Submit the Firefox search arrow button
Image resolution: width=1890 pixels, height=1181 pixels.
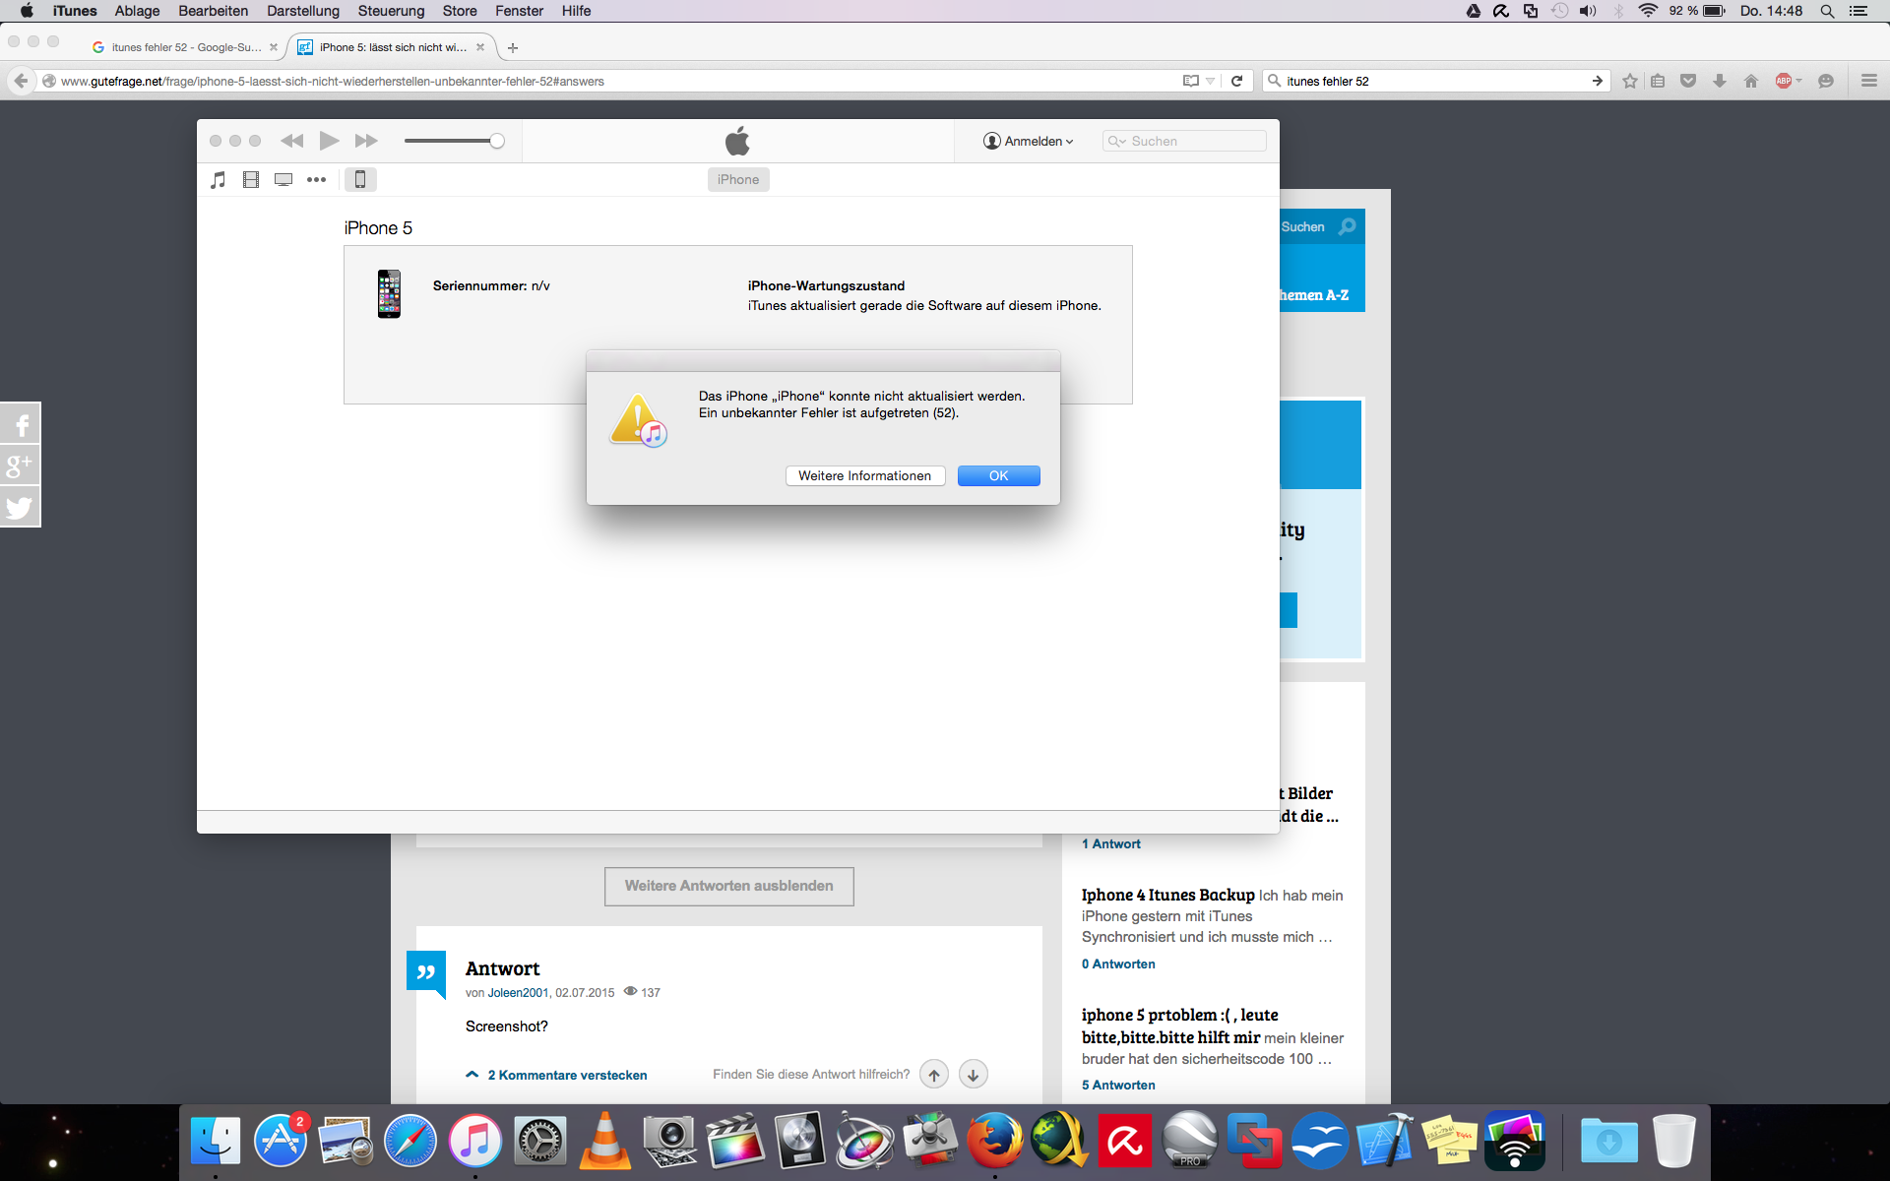(x=1597, y=81)
